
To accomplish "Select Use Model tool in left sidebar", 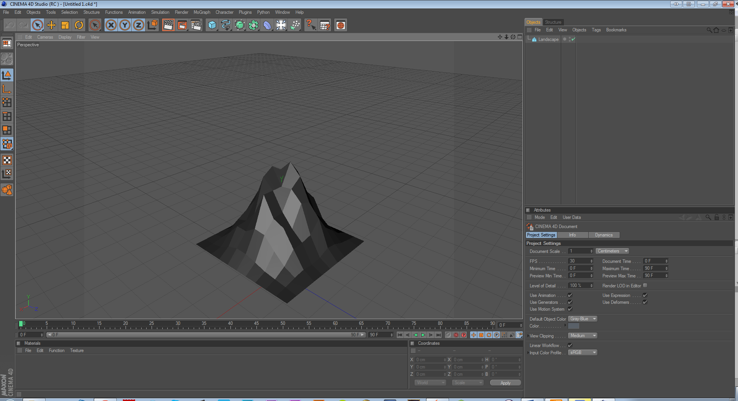I will point(7,75).
